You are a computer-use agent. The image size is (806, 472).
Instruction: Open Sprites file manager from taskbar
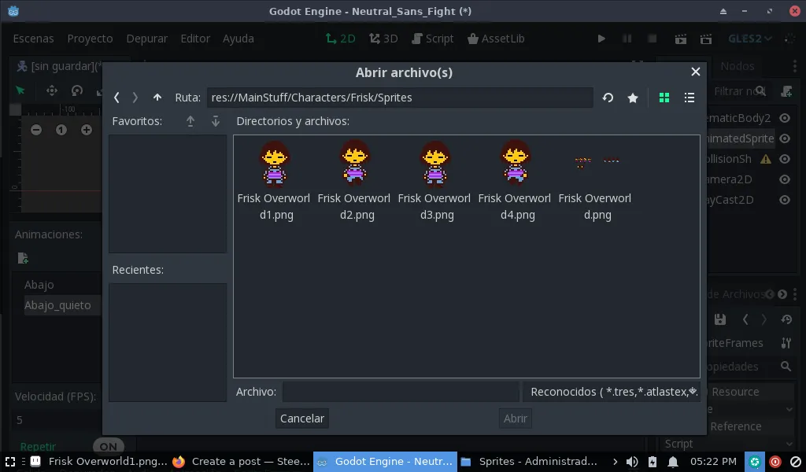[x=530, y=462]
